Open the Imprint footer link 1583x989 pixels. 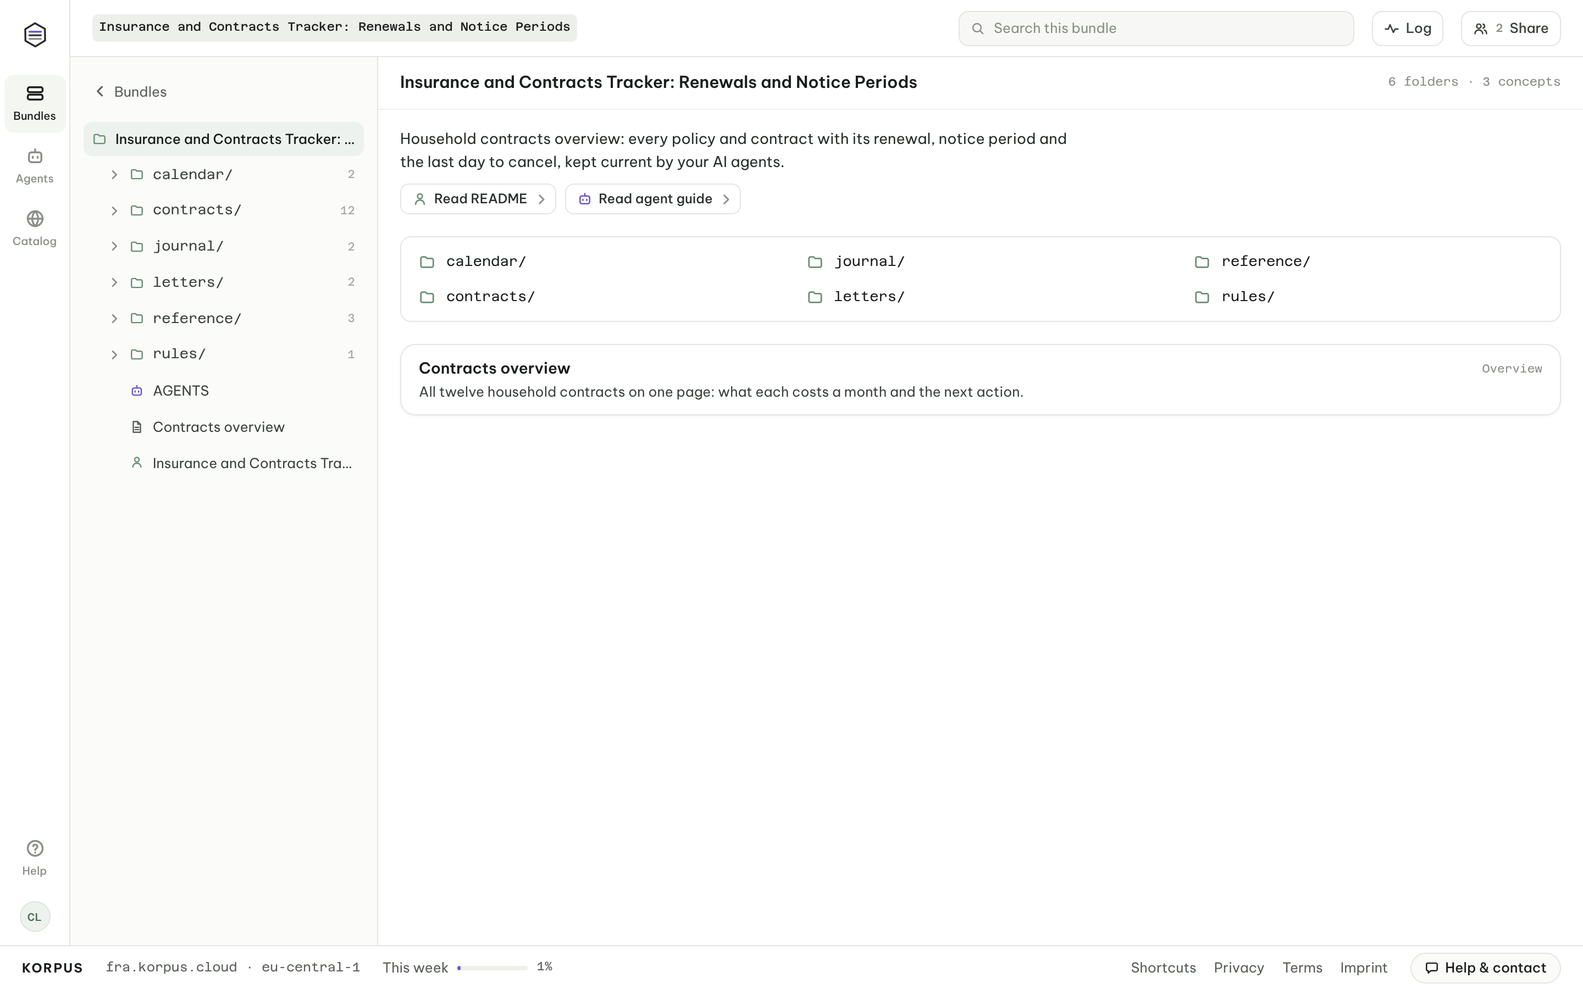[x=1363, y=968]
